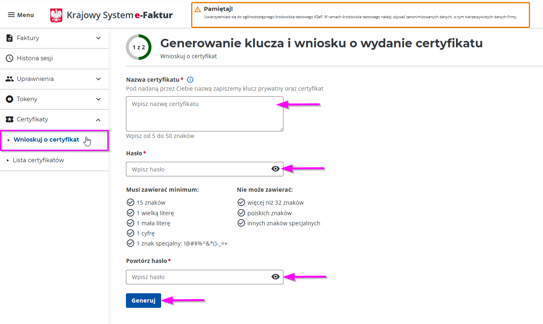Click the Faktury document icon
This screenshot has width=543, height=324.
click(9, 38)
